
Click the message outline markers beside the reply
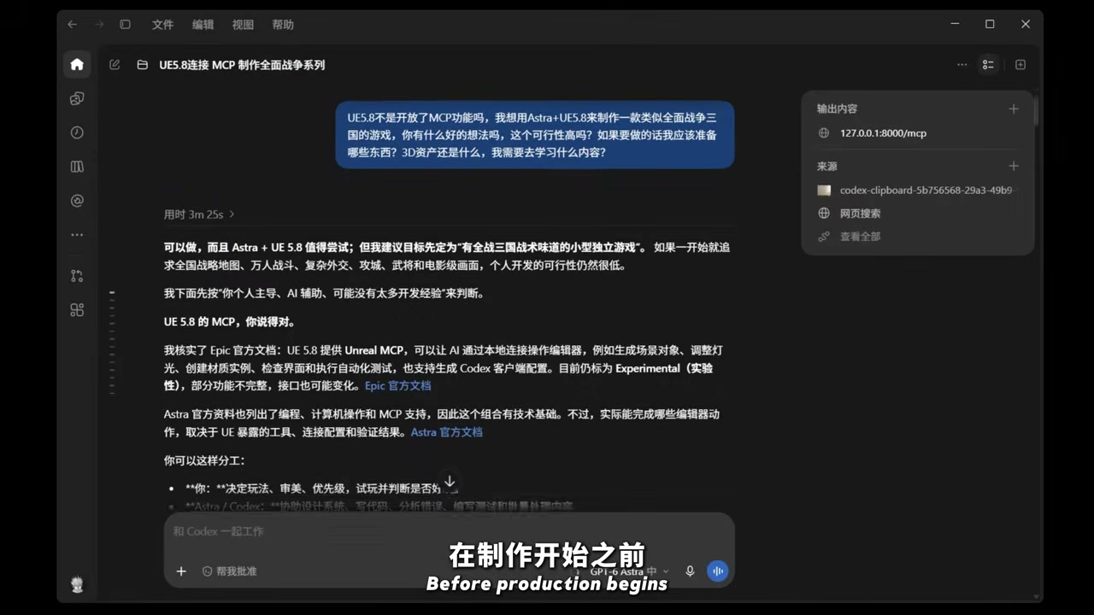click(112, 342)
